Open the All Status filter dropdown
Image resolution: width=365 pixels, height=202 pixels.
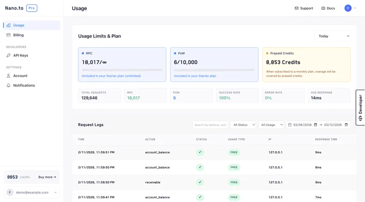244,125
